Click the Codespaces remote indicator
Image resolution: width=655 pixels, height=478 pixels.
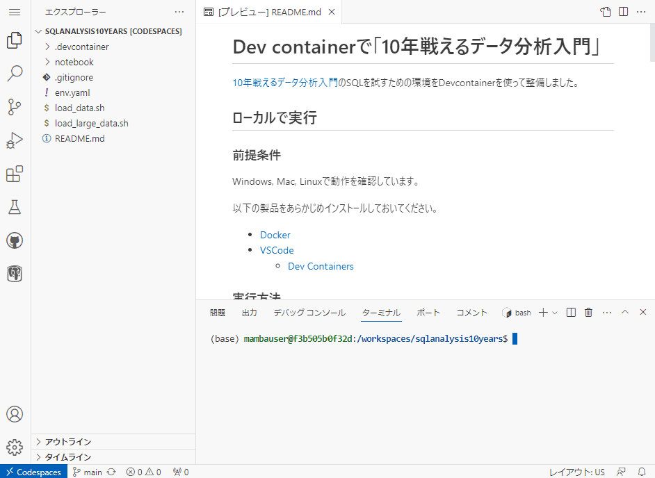[33, 472]
